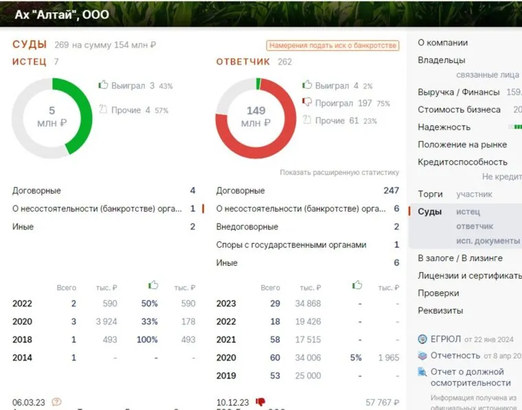Viewport: 522px width, 410px height.
Task: Open 'исп. документы' subsection under Суды
Action: click(x=488, y=241)
